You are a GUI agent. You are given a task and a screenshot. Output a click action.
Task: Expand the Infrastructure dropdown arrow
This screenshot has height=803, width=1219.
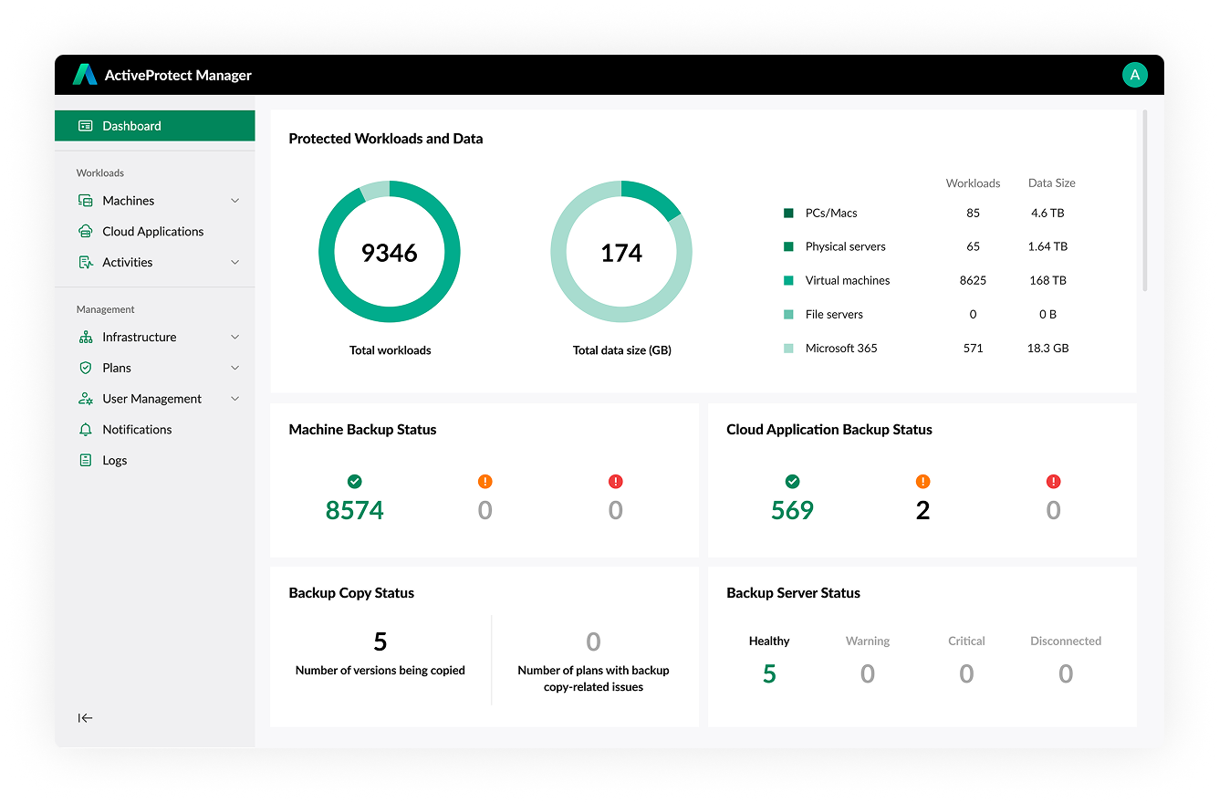(x=236, y=337)
